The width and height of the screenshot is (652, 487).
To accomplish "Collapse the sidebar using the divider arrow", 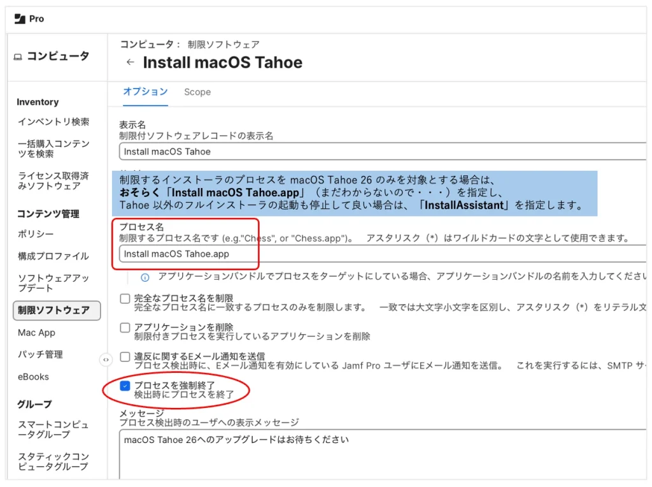I will (x=106, y=360).
